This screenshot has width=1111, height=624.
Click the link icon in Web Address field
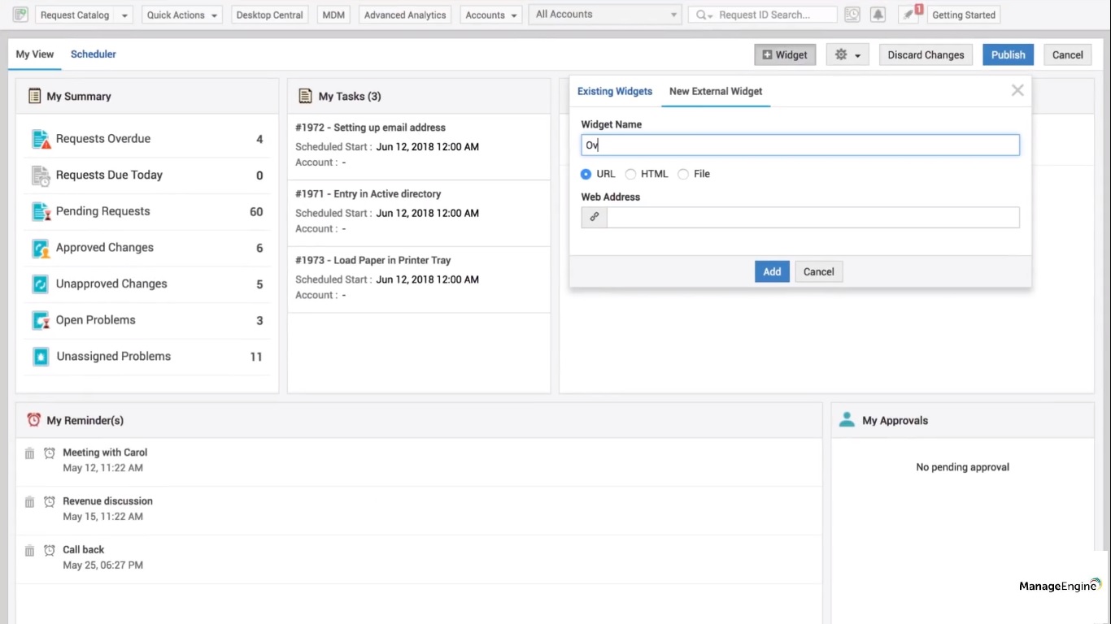[594, 217]
